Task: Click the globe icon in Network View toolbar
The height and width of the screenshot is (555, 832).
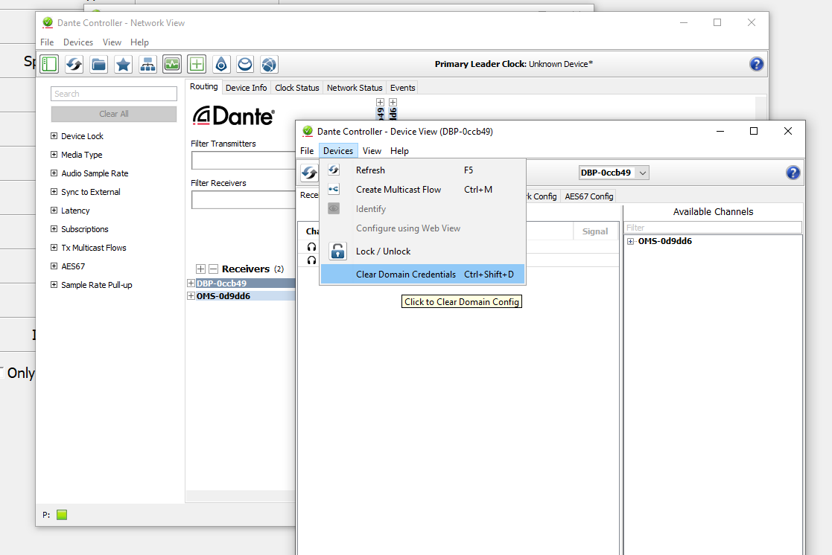Action: pyautogui.click(x=270, y=64)
